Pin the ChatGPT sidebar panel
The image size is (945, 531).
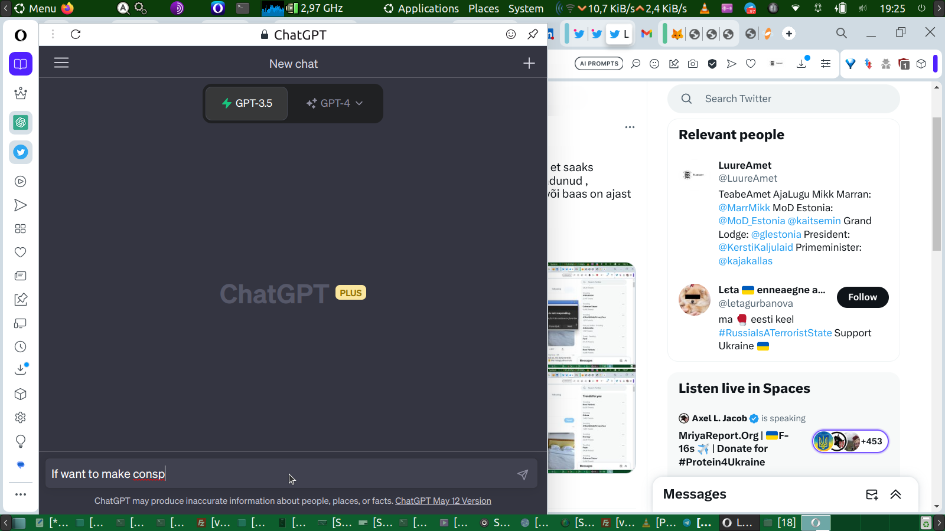point(533,34)
